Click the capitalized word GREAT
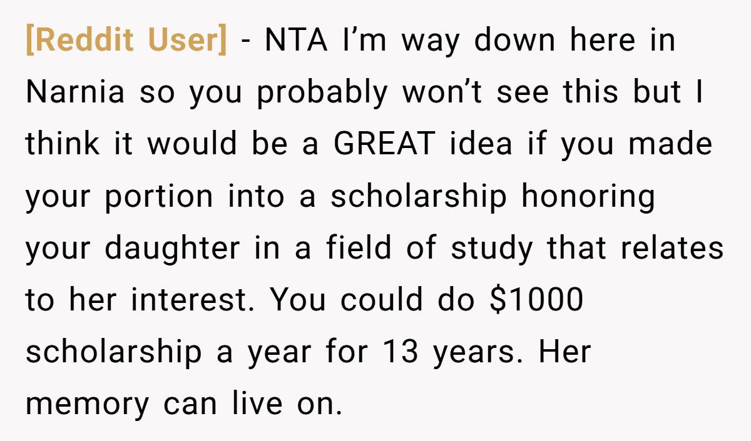Screen dimensions: 751x441 384,144
